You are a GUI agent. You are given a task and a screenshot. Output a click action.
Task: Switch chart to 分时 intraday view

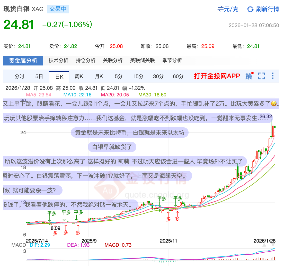coord(19,76)
